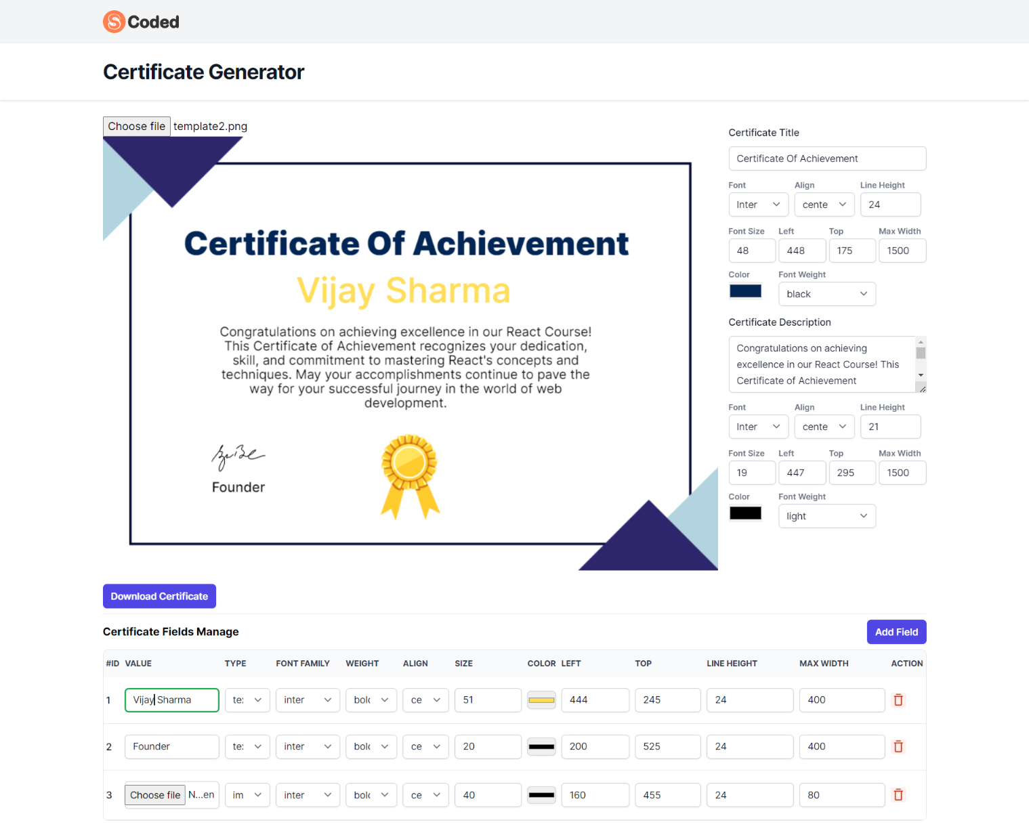Click the description textarea scrollbar down arrow

(921, 375)
